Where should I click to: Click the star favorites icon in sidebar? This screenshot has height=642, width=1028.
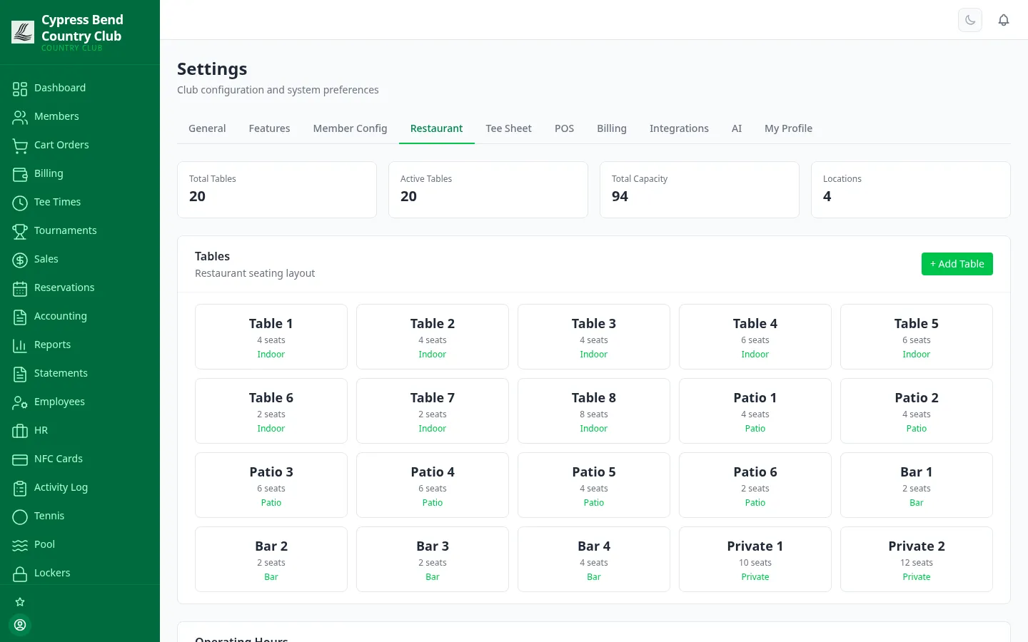[x=20, y=602]
